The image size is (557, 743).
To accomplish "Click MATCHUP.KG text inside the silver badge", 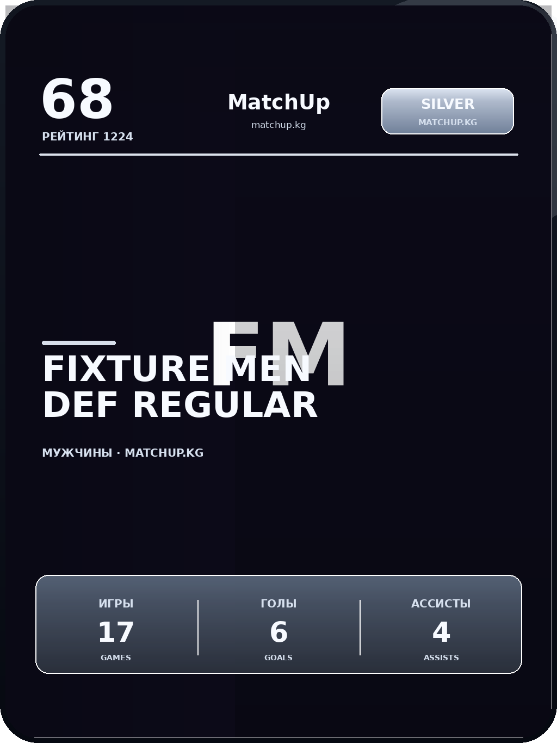I will click(x=447, y=122).
